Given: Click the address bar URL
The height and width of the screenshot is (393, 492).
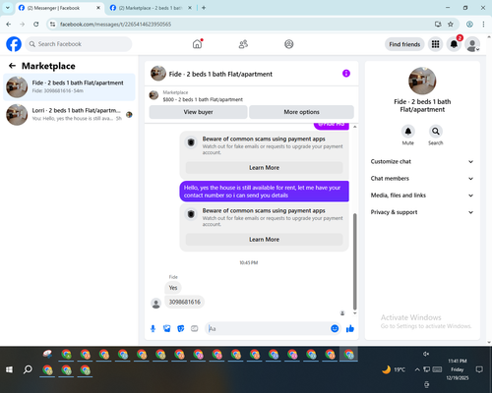Looking at the screenshot, I should click(115, 25).
